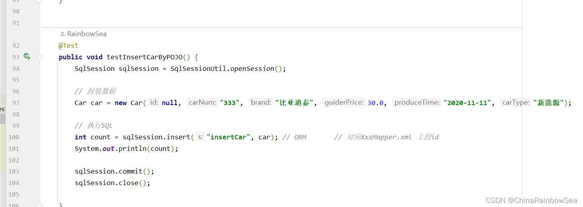583x207 pixels.
Task: Click string literal "比亚迪秦"
Action: (x=294, y=103)
